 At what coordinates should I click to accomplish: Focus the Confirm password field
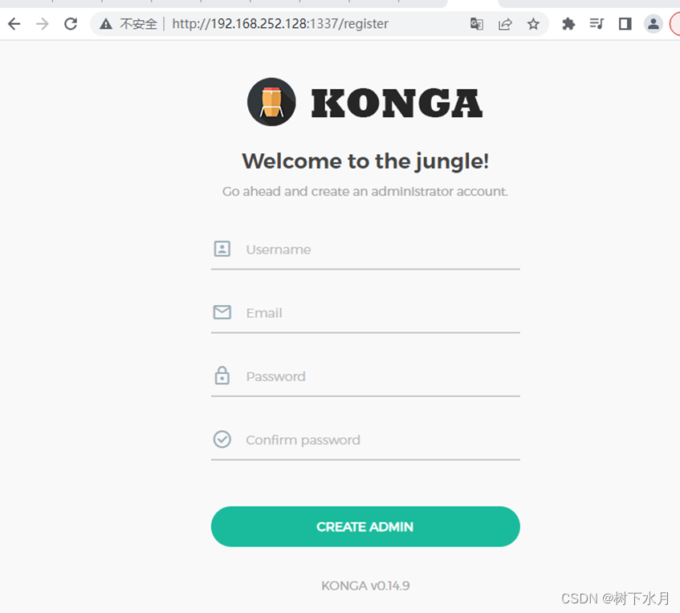click(x=365, y=440)
